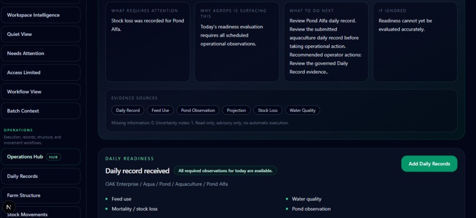Click the 'Missing information: 0' note

click(x=200, y=123)
